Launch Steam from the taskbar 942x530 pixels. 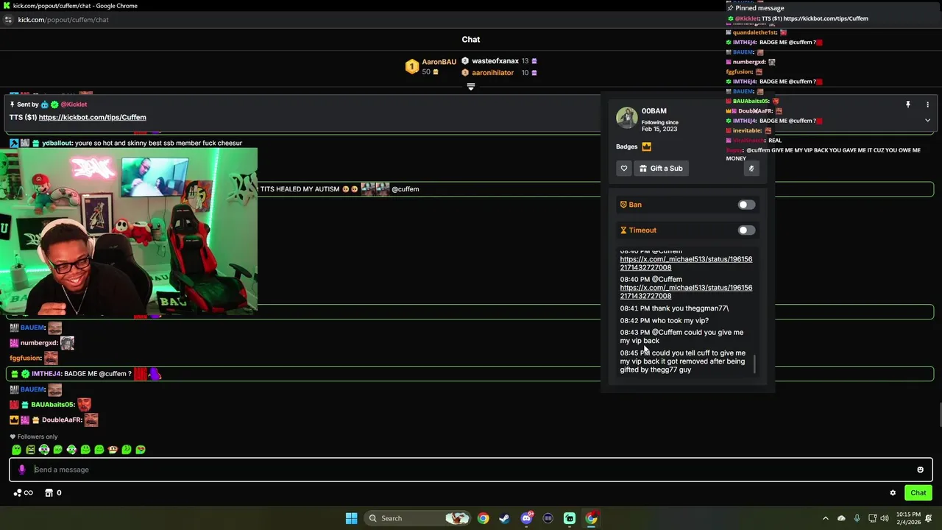point(504,518)
